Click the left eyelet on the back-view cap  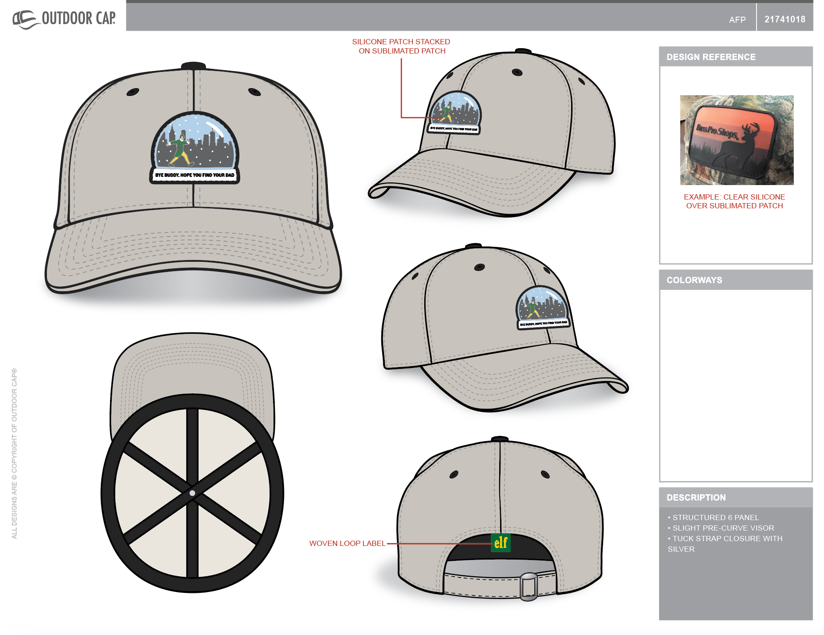(454, 474)
